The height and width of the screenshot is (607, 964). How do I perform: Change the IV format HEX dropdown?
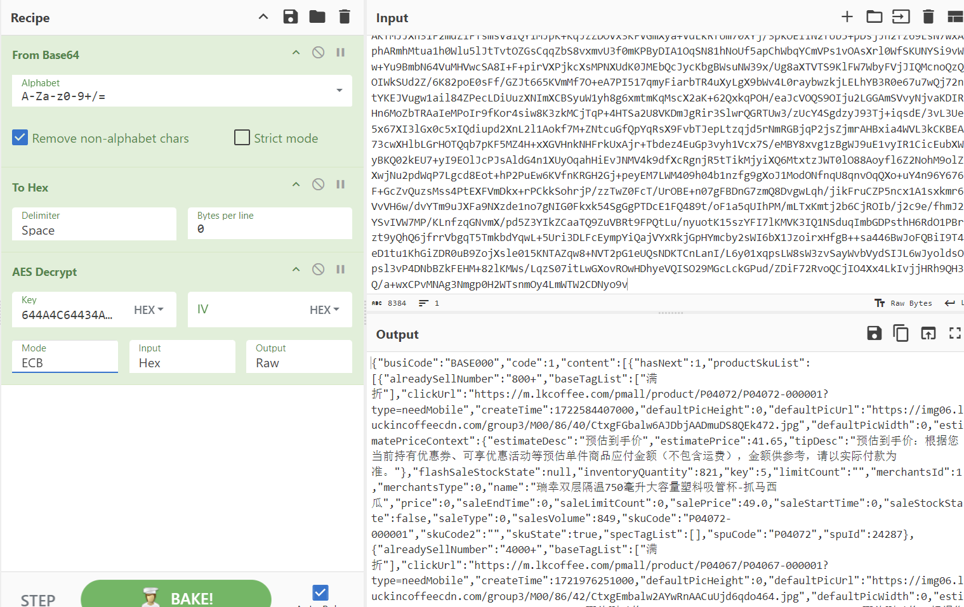pyautogui.click(x=325, y=310)
